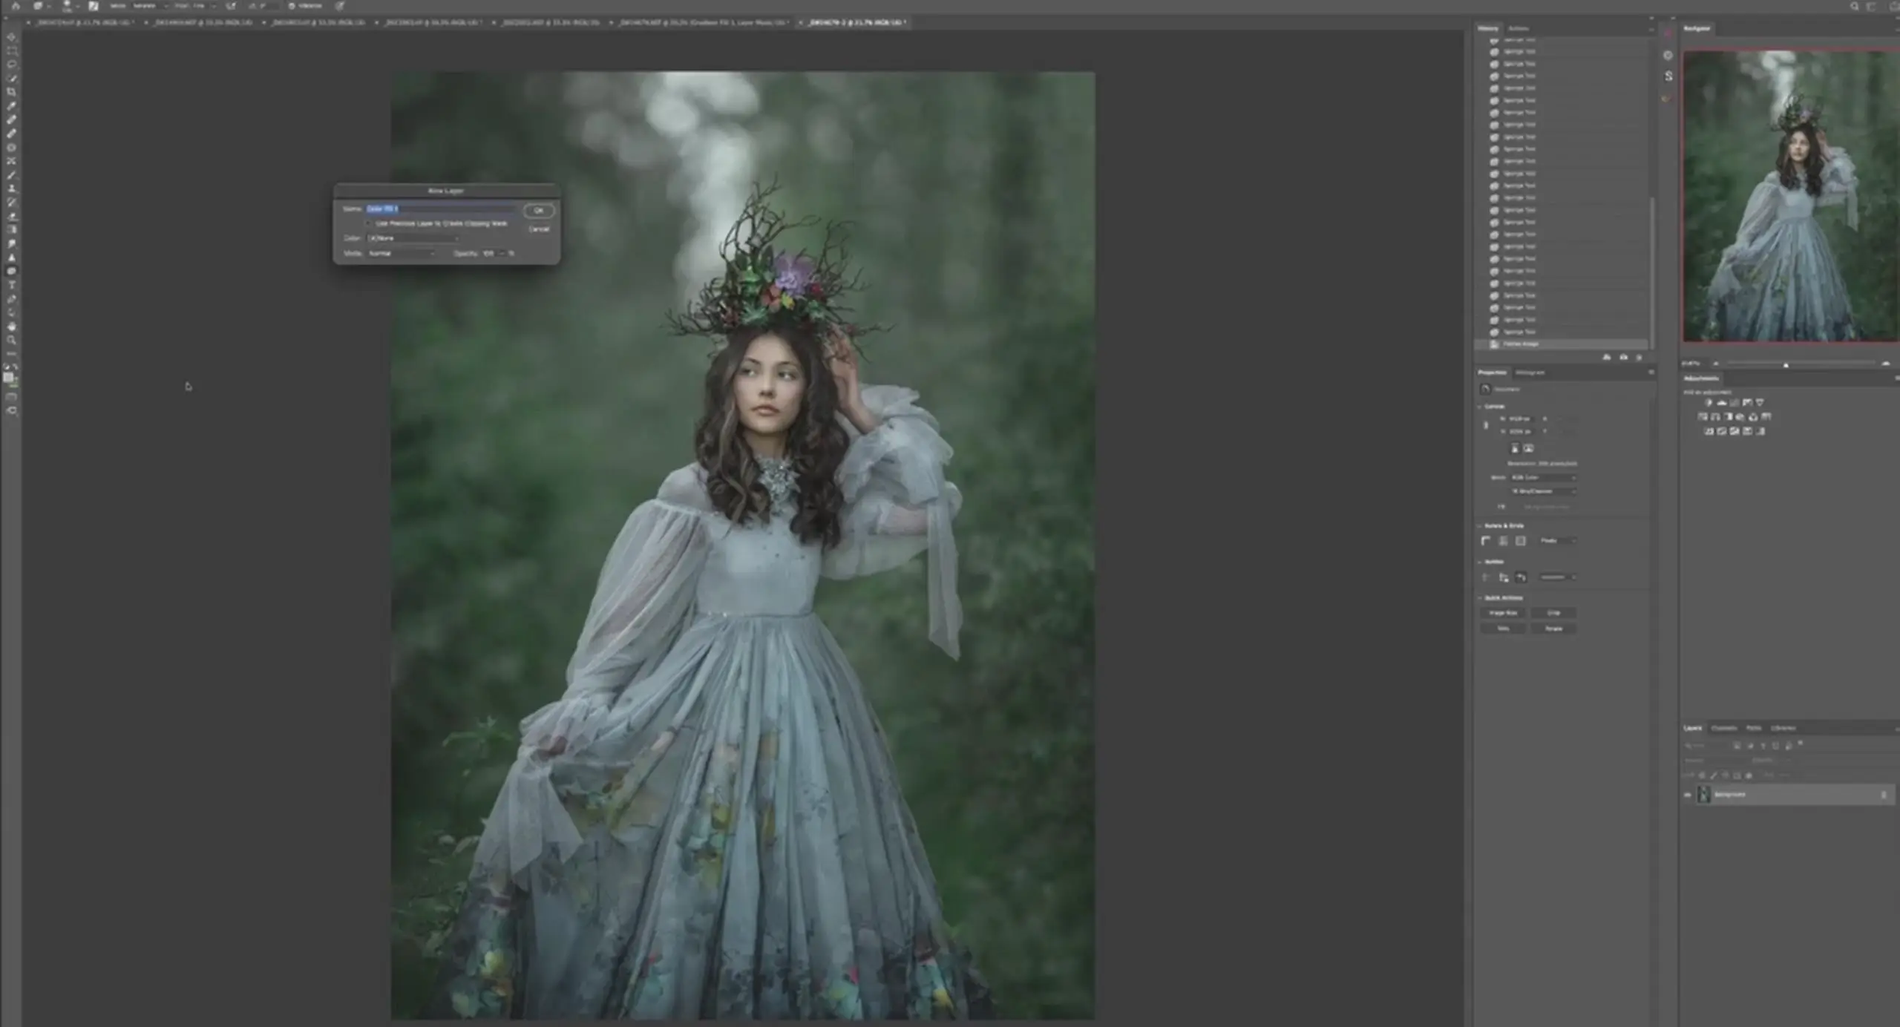The image size is (1900, 1027).
Task: Select the Move tool in the toolbar
Action: (11, 37)
